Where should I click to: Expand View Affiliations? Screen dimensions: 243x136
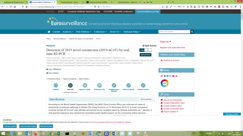[x=54, y=69]
